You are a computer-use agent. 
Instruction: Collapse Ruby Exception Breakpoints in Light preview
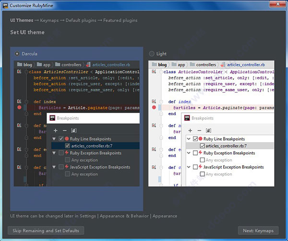pos(189,153)
